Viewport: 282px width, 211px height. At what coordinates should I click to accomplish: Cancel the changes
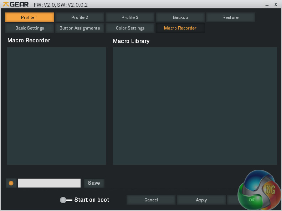click(x=151, y=200)
